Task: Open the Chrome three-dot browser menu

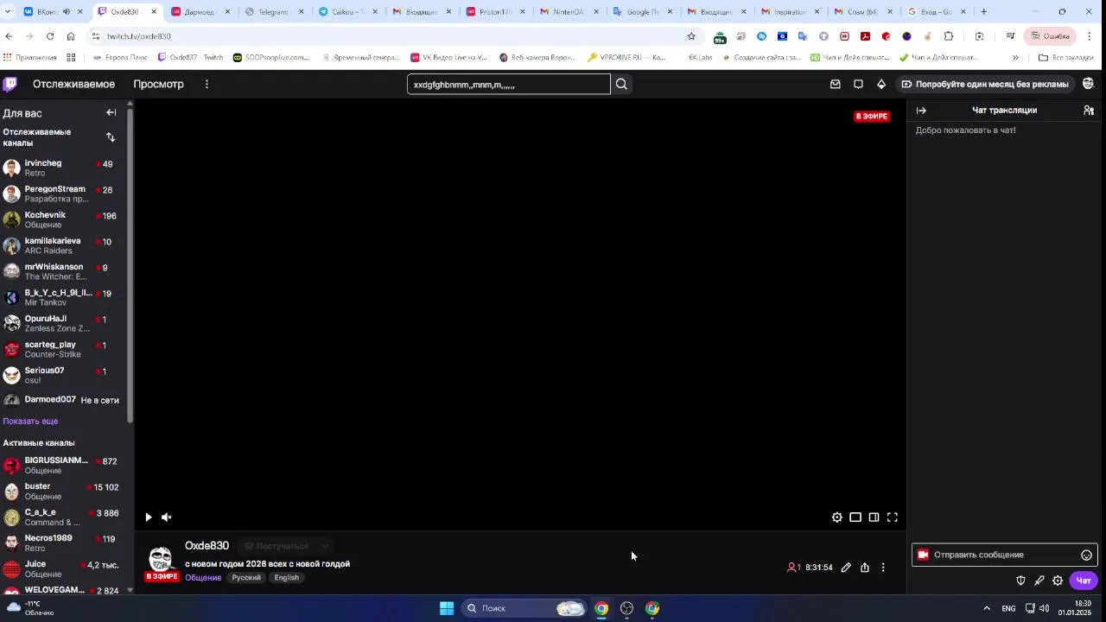Action: point(1090,36)
